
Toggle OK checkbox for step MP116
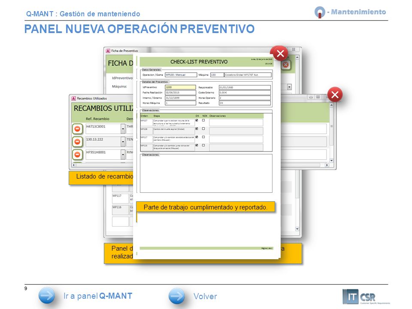click(x=197, y=145)
